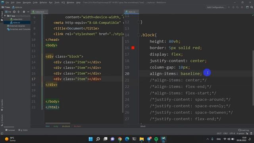Click style.css breadcrumb in navigation bar
Viewport: 254px width, 143px height.
pos(17,7)
